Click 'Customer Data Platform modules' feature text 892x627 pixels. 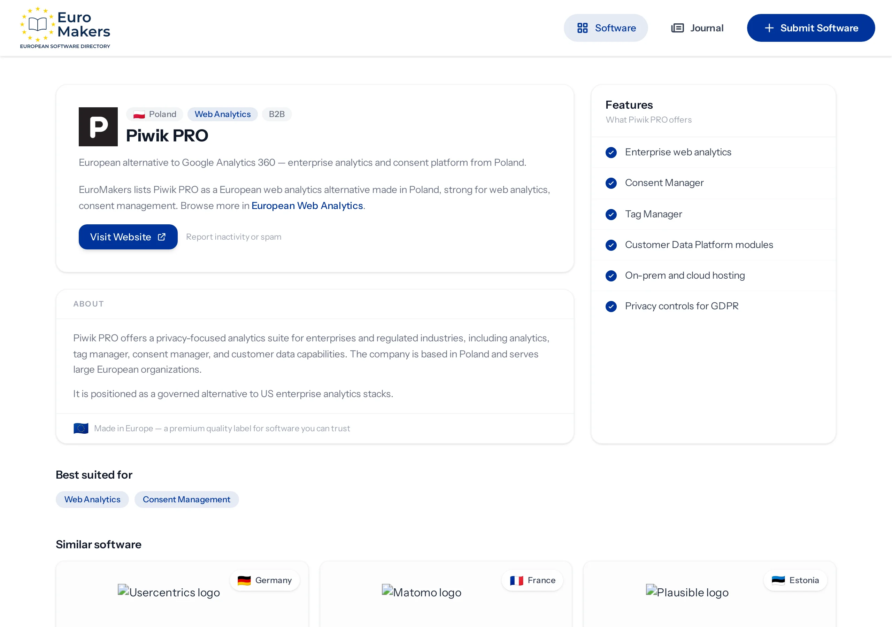click(699, 245)
